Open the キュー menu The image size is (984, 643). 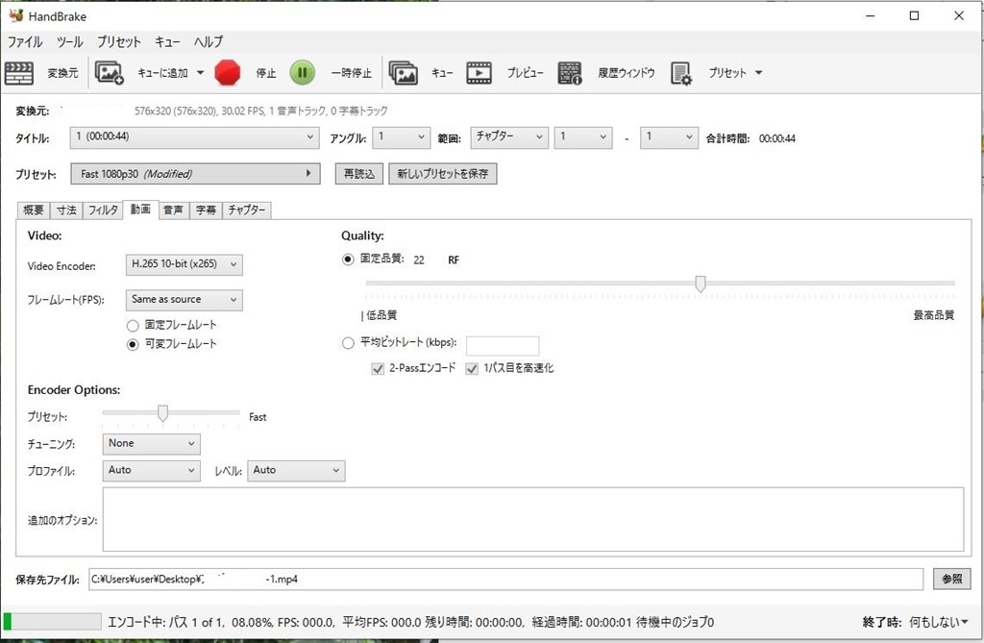167,42
